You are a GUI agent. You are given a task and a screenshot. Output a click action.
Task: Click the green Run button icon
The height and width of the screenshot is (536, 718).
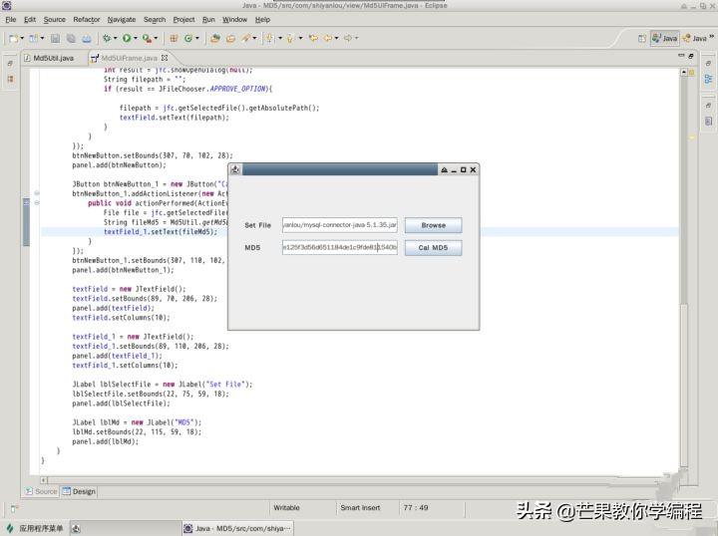point(127,39)
